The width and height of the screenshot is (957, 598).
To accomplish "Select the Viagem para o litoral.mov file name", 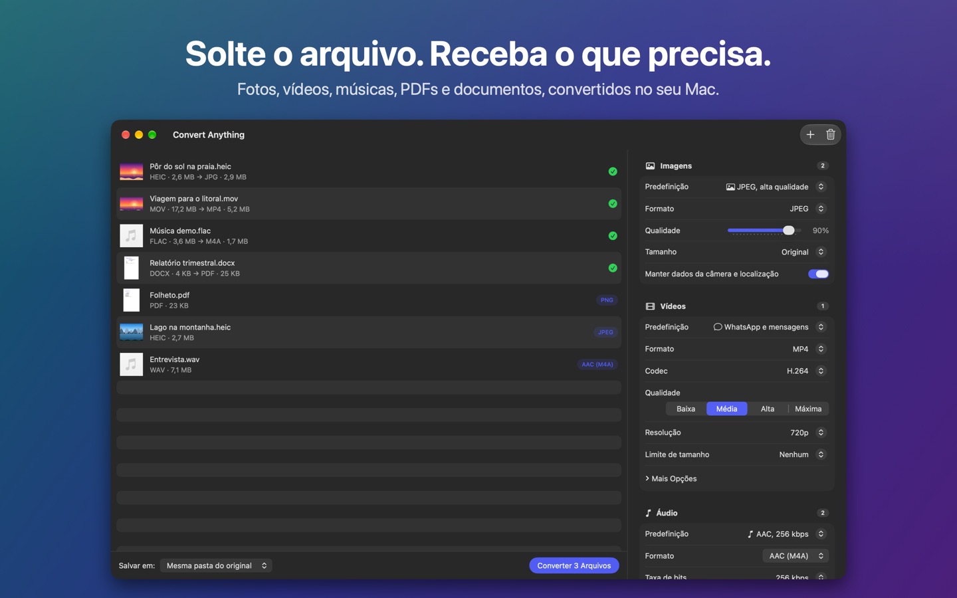I will click(194, 199).
